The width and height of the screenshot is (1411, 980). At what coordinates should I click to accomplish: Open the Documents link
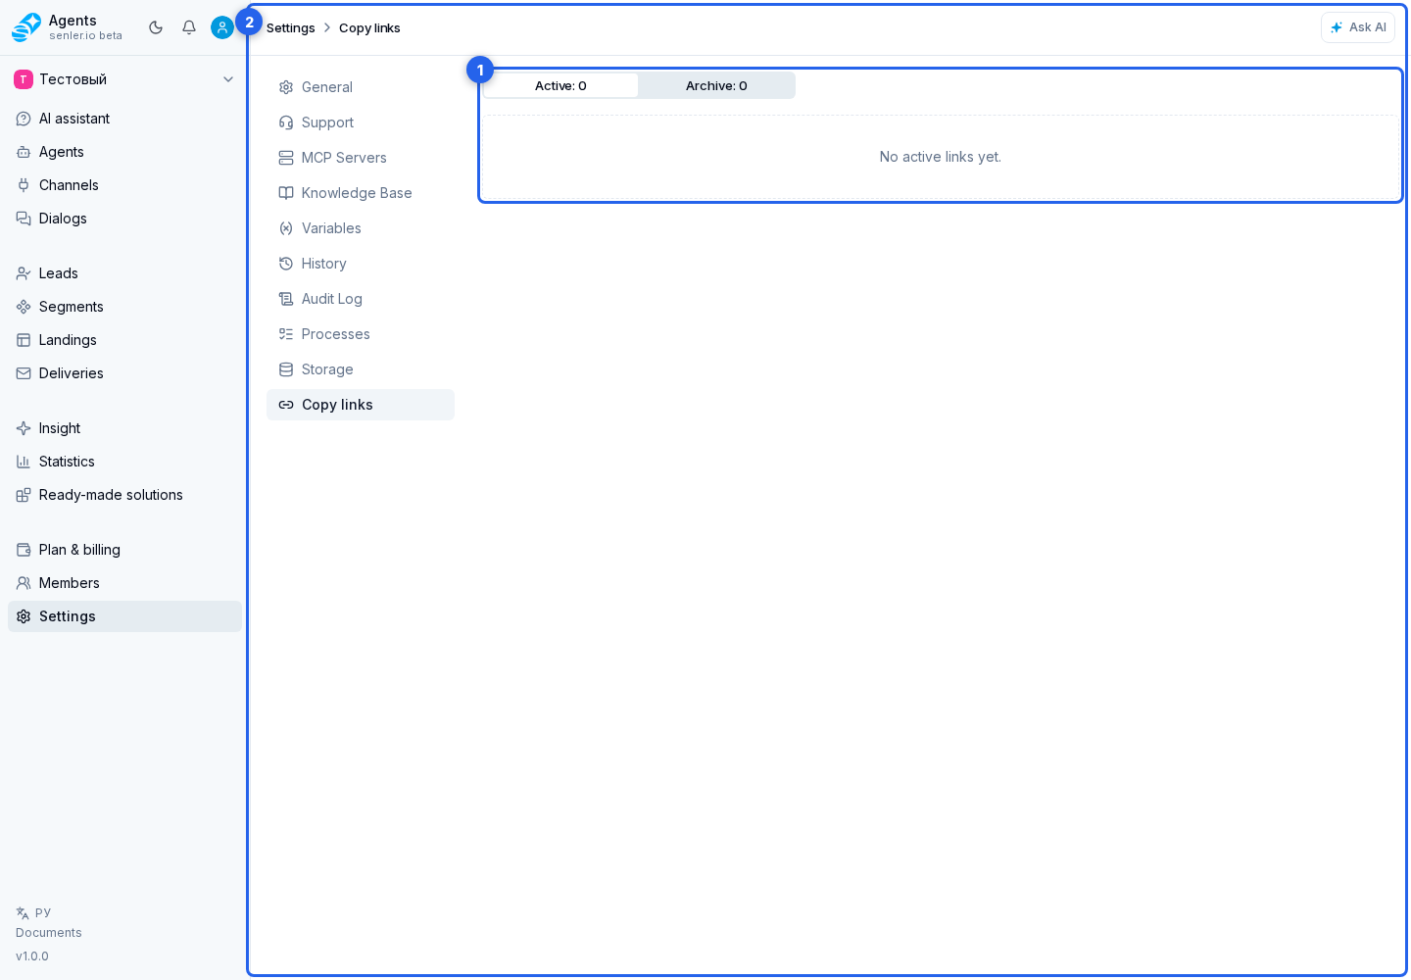coord(49,933)
